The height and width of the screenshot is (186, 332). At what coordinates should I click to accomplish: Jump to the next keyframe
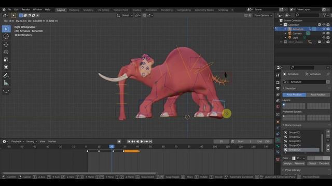coord(146,142)
